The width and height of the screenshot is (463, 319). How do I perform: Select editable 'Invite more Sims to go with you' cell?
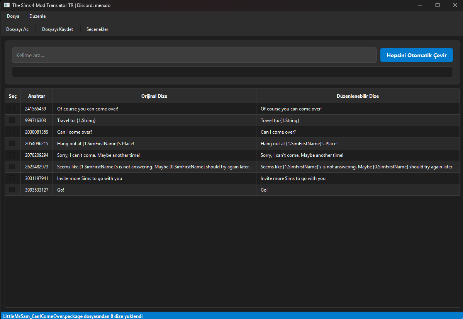click(358, 178)
